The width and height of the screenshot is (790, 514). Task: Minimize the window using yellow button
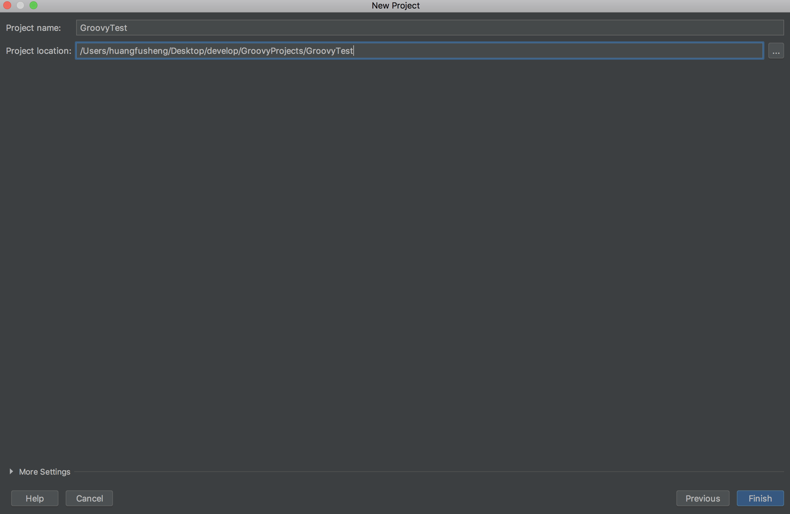(20, 5)
